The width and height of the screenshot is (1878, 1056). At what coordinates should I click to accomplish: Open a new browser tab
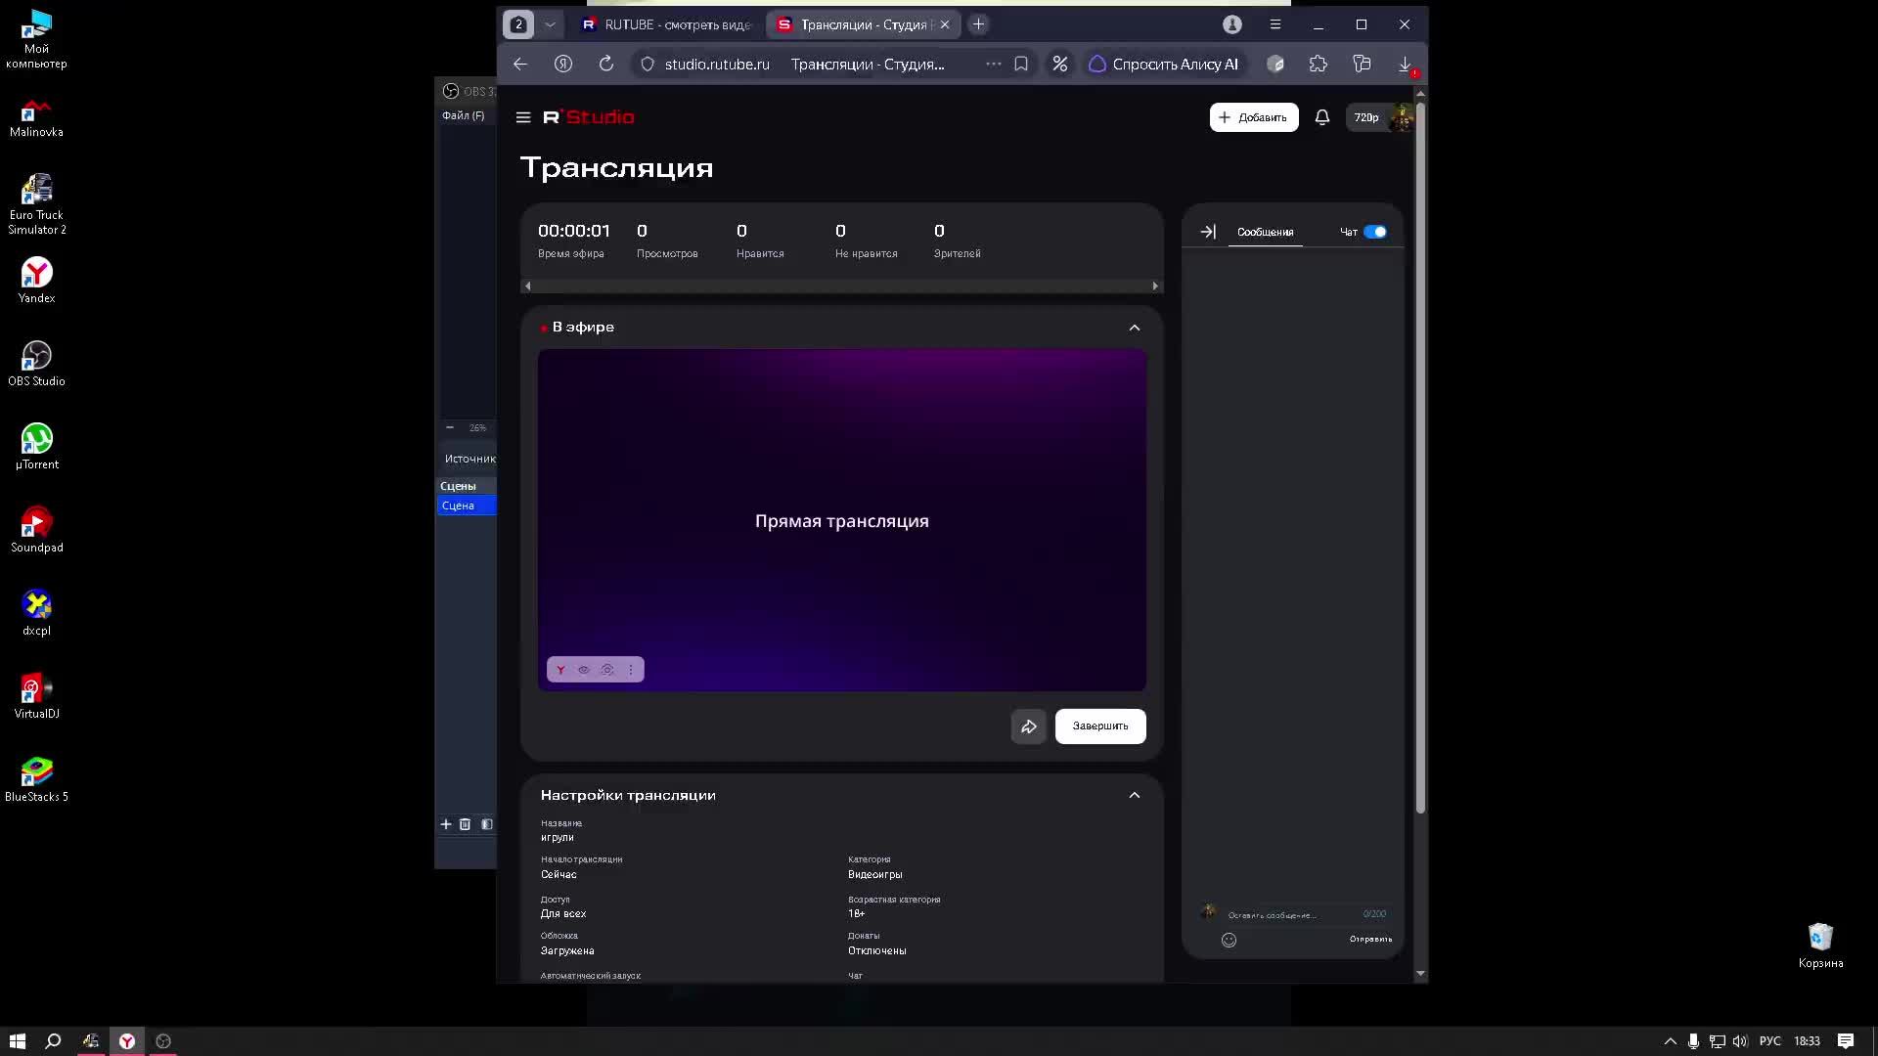978,24
